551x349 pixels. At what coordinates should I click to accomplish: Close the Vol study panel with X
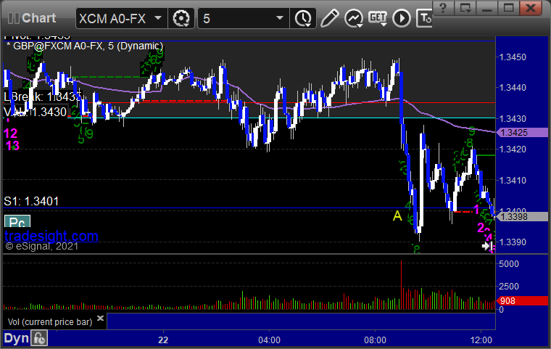[100, 318]
